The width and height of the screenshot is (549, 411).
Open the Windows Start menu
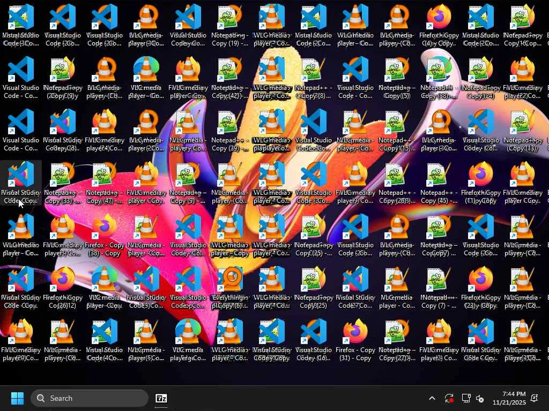click(x=17, y=398)
